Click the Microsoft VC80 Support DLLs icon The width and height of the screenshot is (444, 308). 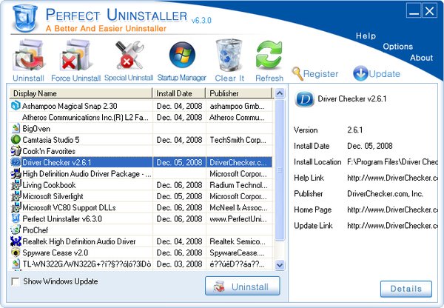coord(16,208)
